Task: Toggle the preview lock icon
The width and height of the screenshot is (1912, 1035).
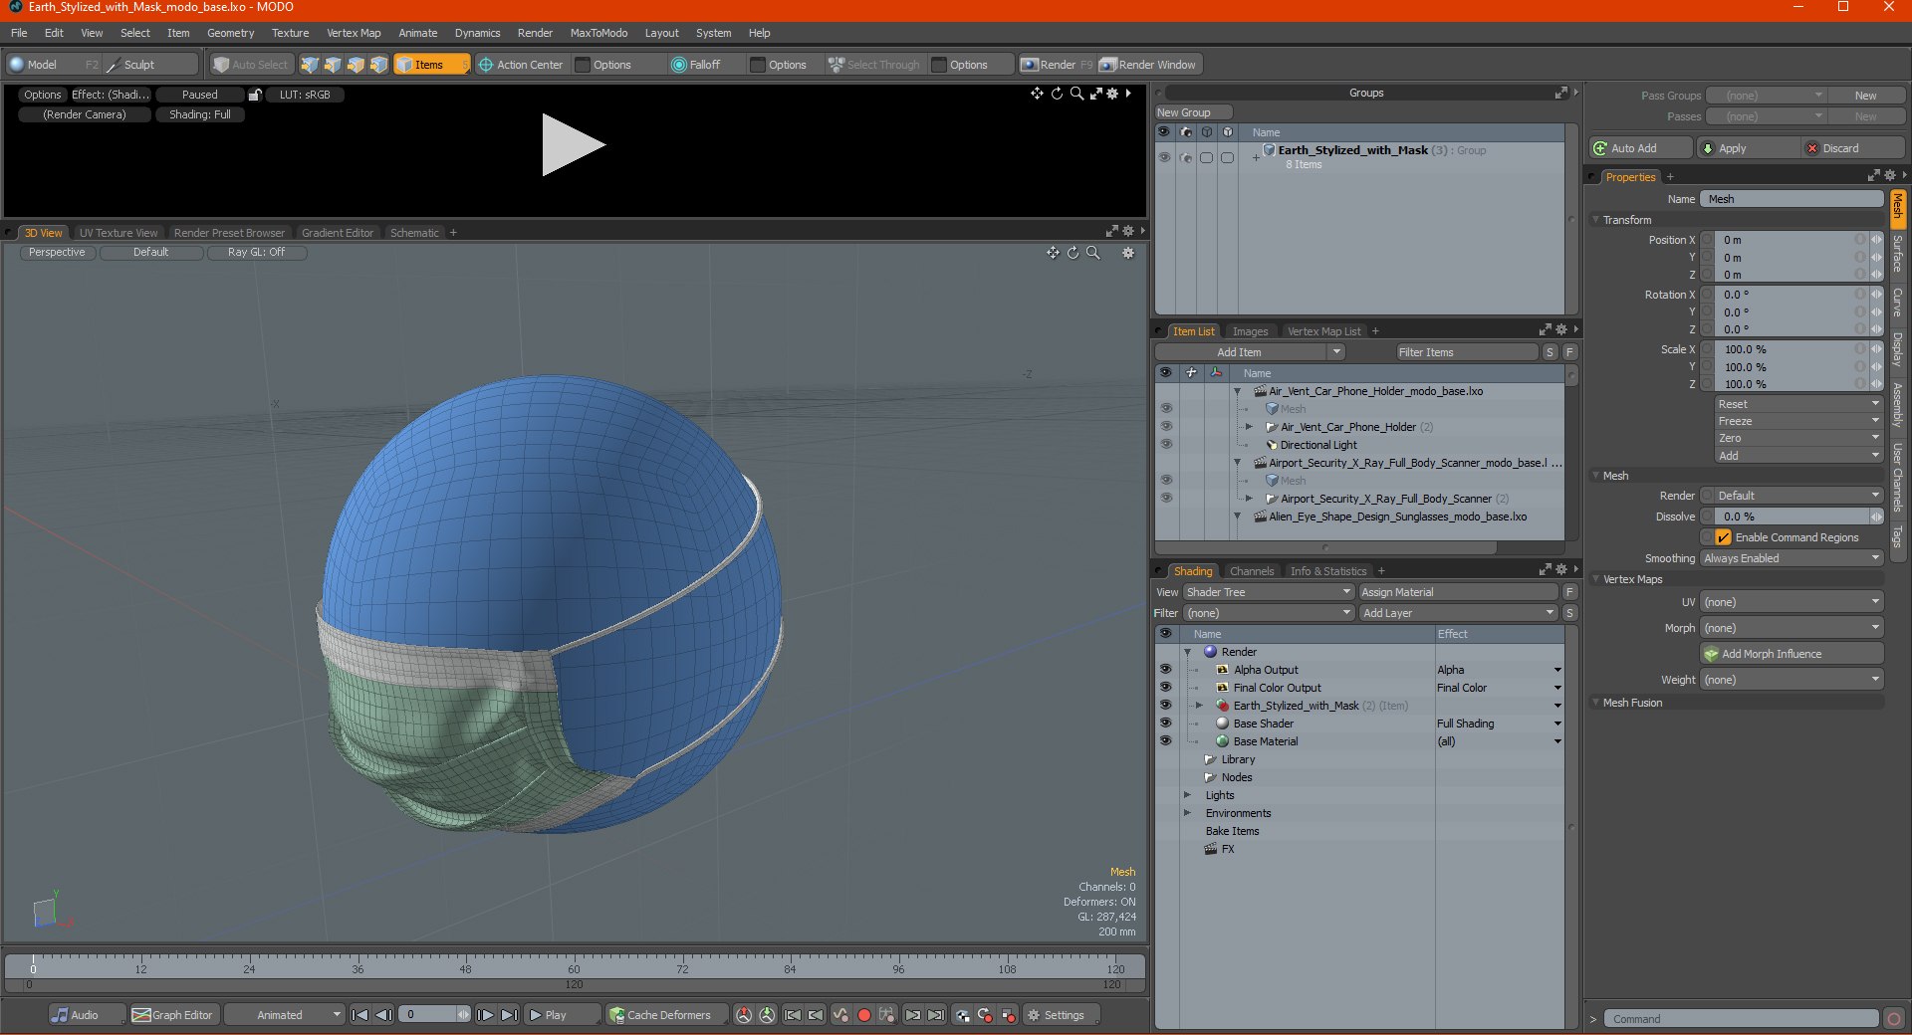Action: tap(255, 95)
